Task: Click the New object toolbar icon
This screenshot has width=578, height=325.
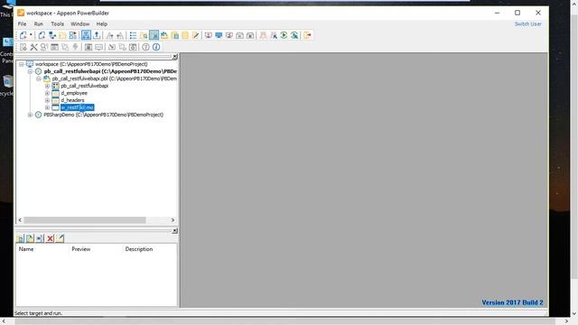Action: click(23, 35)
